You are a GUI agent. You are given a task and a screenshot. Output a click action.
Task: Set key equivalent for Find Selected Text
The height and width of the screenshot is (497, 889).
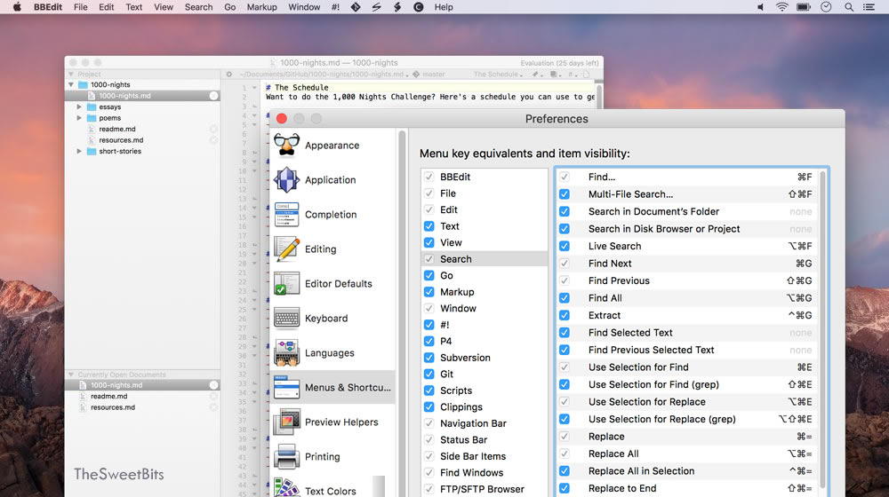click(x=800, y=333)
